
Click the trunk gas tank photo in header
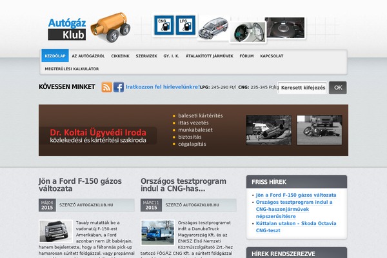(x=284, y=28)
